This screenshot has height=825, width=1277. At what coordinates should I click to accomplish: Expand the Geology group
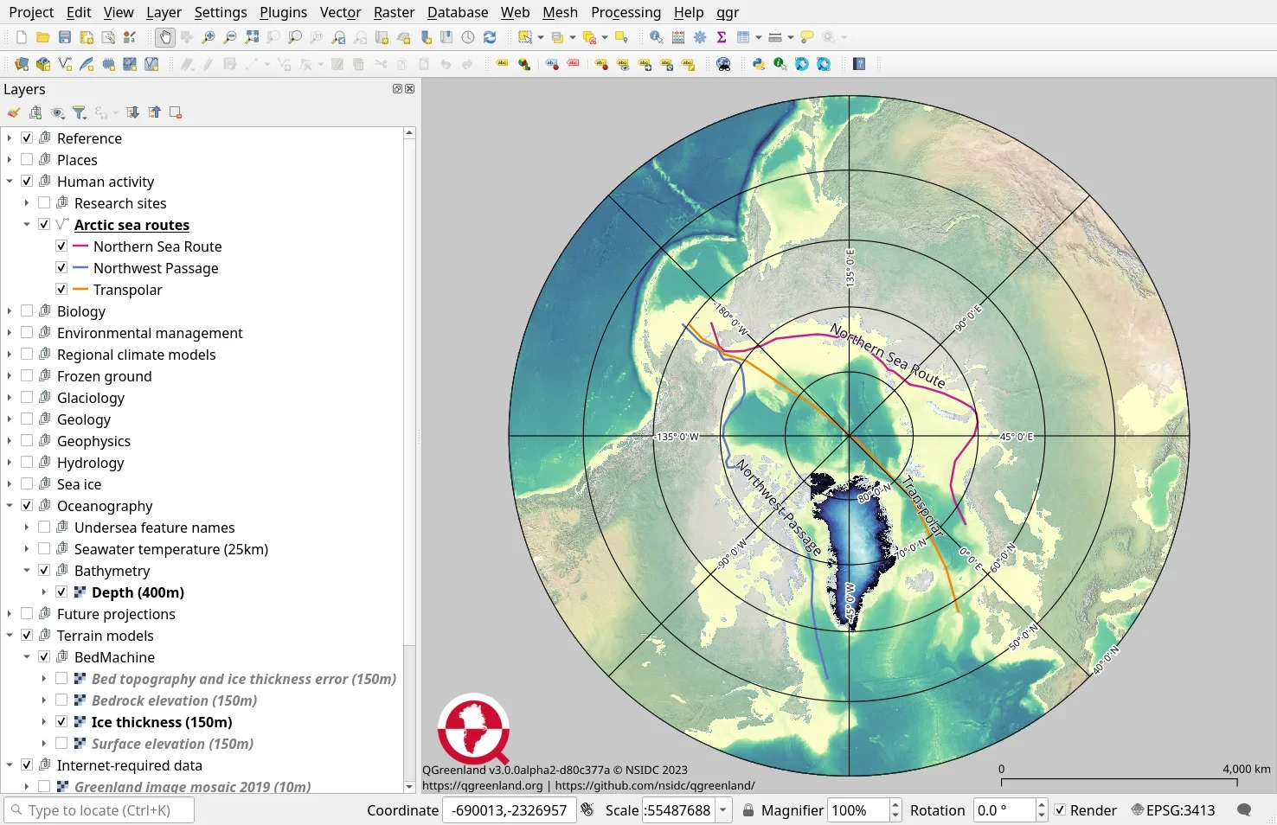9,419
